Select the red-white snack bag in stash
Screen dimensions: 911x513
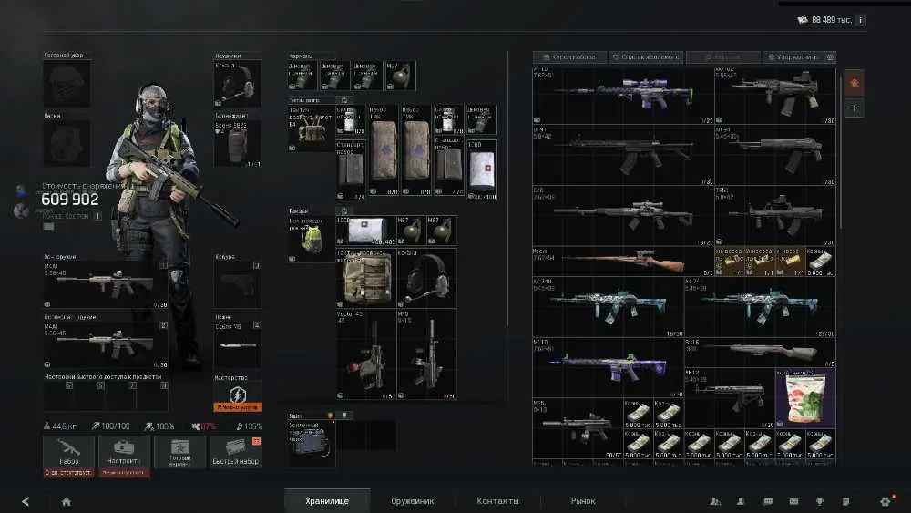click(x=805, y=397)
